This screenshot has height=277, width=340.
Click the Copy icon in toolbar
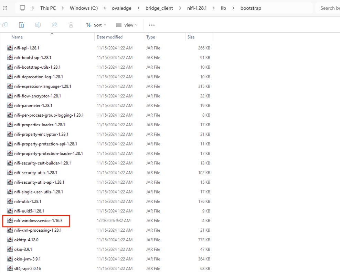[5, 25]
